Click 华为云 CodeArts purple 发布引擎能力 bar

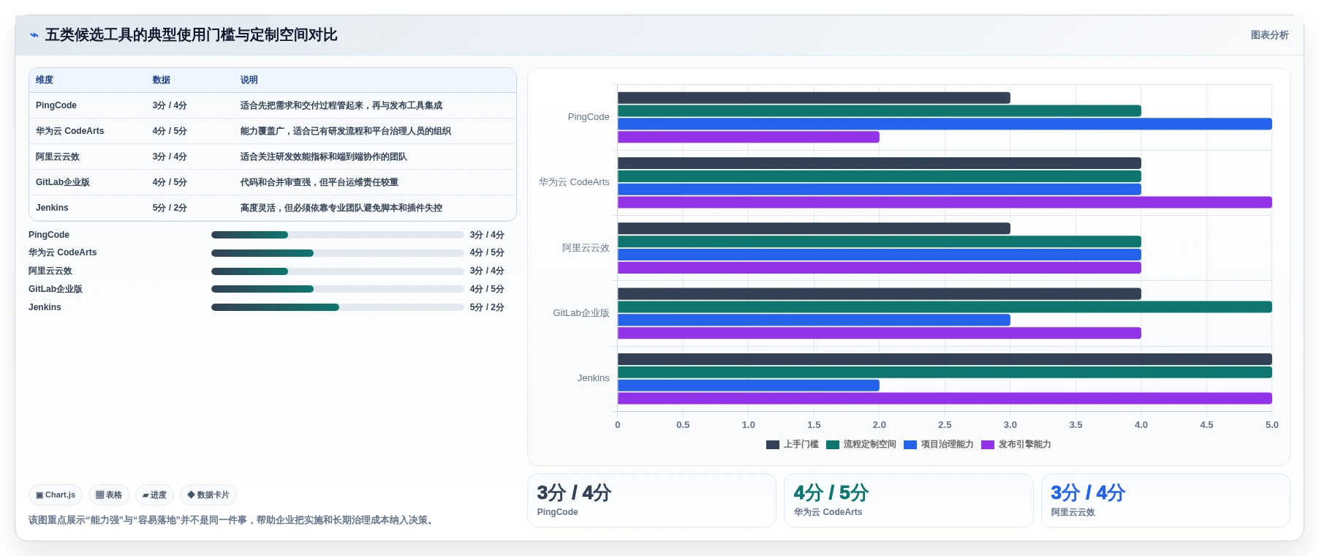pyautogui.click(x=945, y=203)
